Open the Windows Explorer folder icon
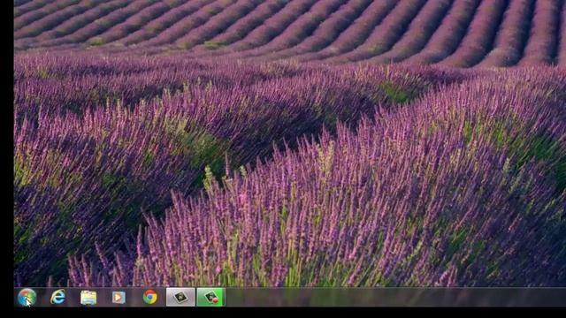The width and height of the screenshot is (566, 318). tap(88, 298)
